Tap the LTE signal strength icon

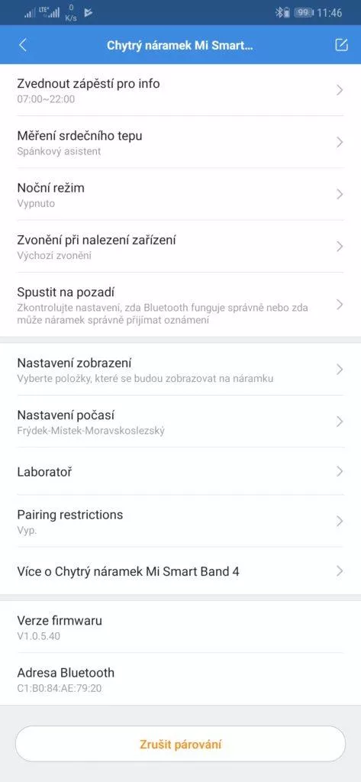point(49,12)
